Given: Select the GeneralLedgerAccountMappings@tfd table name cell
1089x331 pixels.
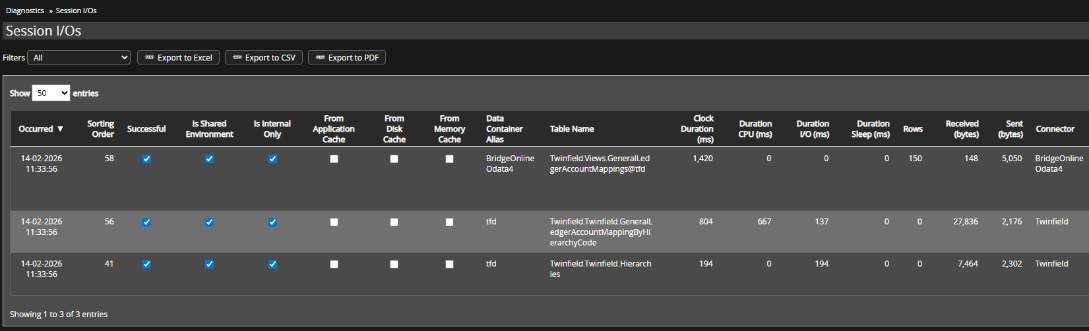Looking at the screenshot, I should pyautogui.click(x=599, y=164).
